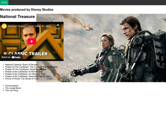Play the National Treasure trailer video
The height and width of the screenshot is (125, 166).
[x=32, y=41]
